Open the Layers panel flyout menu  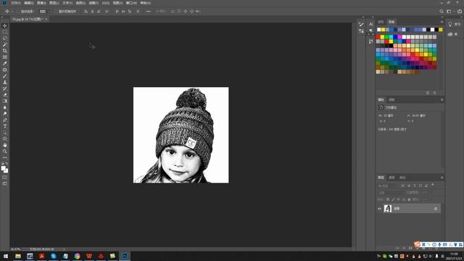tap(442, 178)
